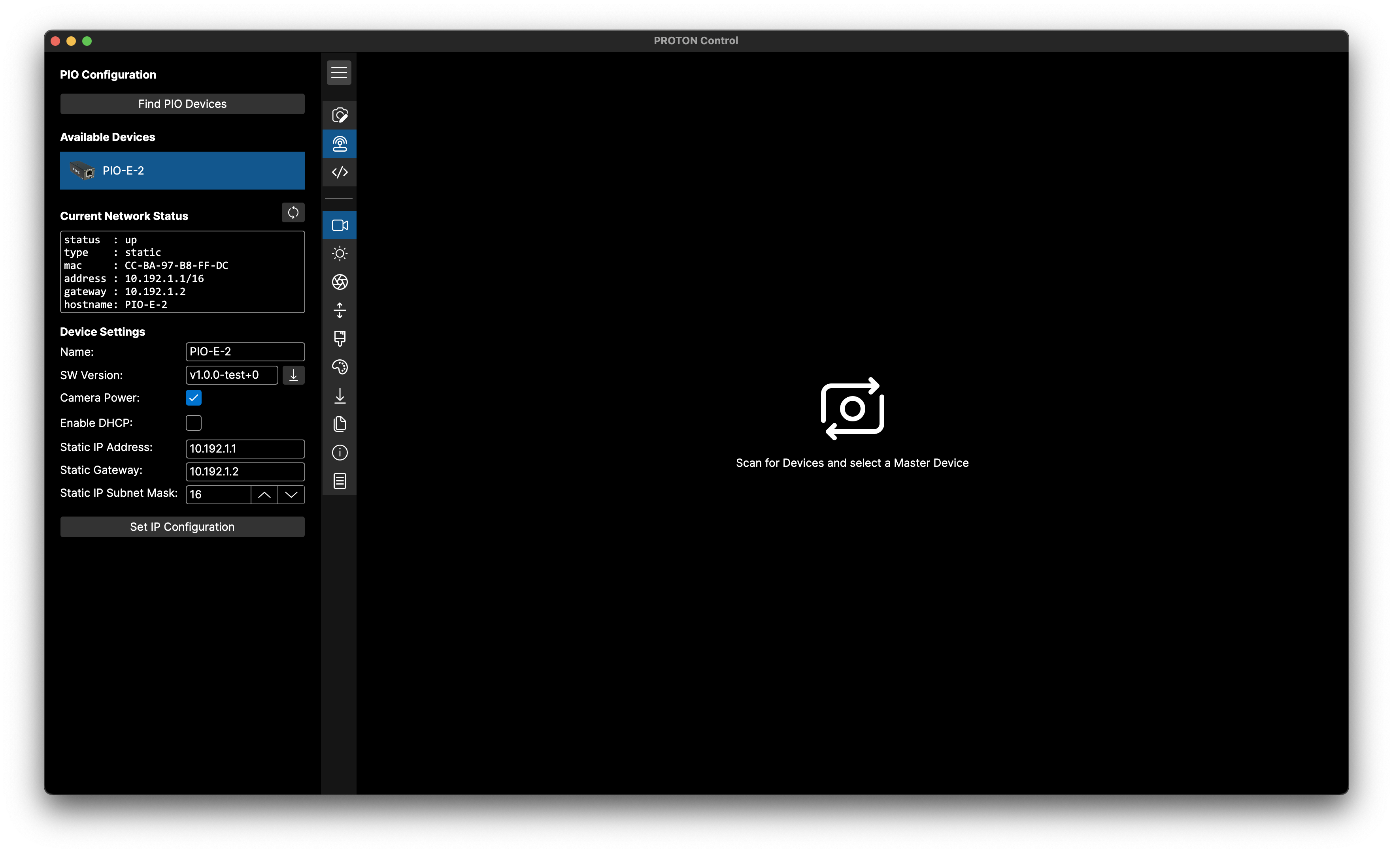Enable the DHCP checkbox
Screen dimensions: 1393x853
(x=193, y=423)
